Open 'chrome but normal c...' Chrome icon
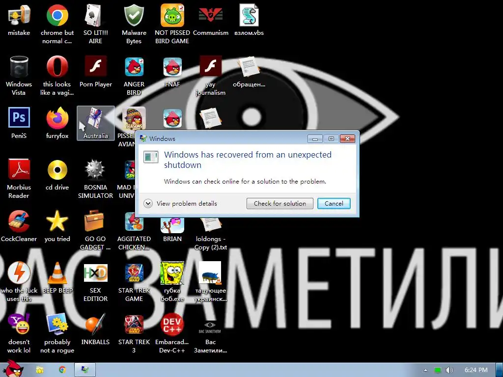503x377 pixels. [57, 15]
